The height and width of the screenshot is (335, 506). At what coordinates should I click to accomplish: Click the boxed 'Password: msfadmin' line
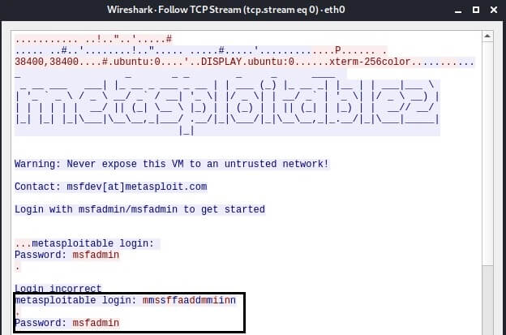coord(66,323)
